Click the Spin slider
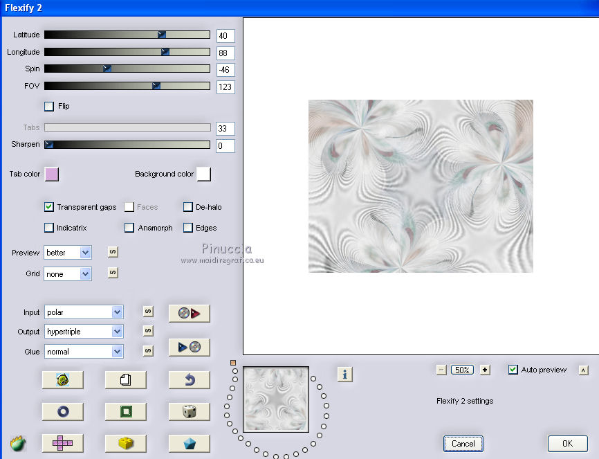Screen dimensions: 599x459 (127, 69)
